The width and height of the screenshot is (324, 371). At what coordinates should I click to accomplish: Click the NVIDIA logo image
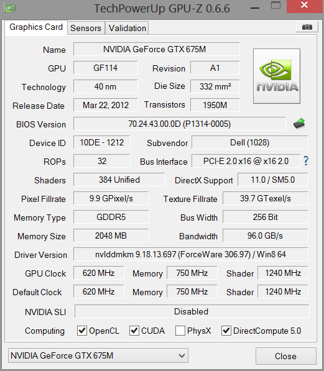coord(277,76)
